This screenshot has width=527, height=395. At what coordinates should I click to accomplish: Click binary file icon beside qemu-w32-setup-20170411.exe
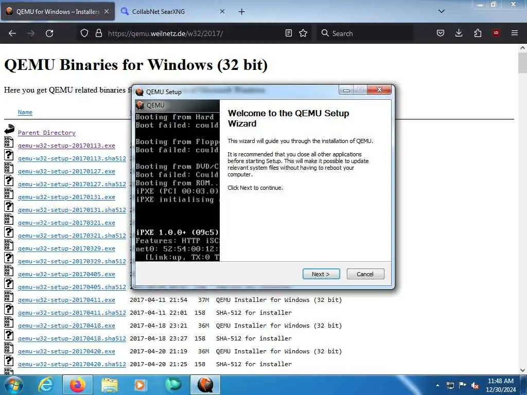pos(9,297)
